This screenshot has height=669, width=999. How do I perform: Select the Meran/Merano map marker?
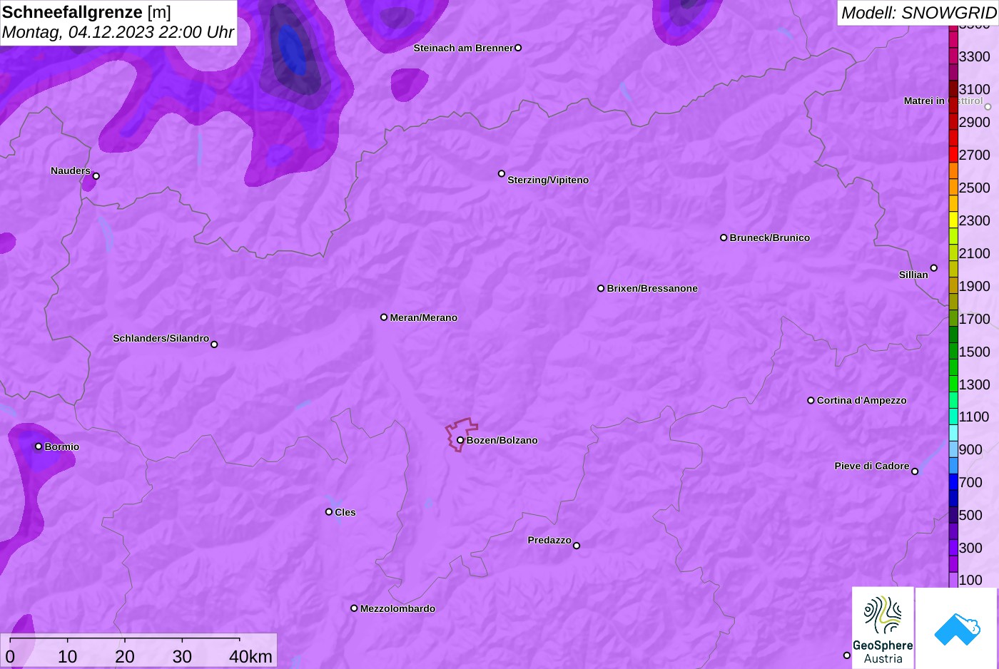pos(384,317)
